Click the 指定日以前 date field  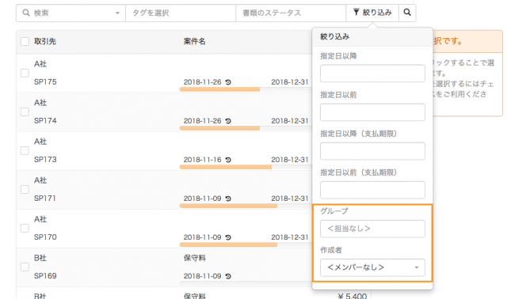[x=372, y=112]
